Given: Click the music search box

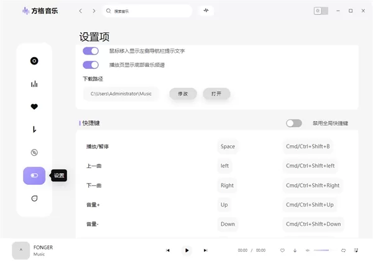Looking at the screenshot, I should (147, 11).
